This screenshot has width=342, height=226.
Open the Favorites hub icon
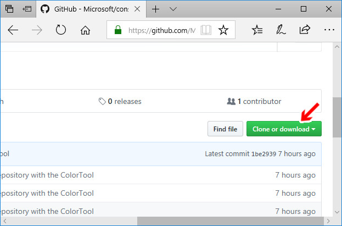point(257,30)
